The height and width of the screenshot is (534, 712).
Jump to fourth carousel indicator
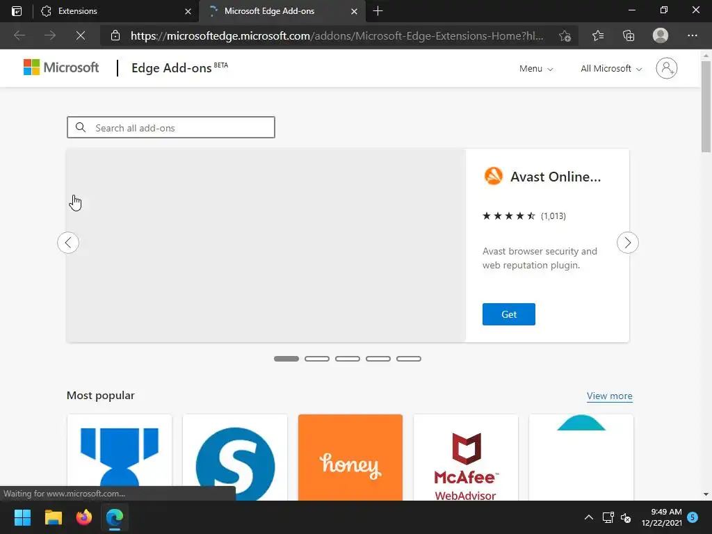pos(378,359)
